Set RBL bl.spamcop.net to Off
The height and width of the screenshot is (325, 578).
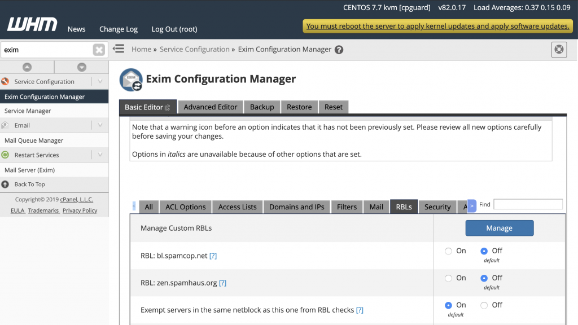tap(484, 251)
